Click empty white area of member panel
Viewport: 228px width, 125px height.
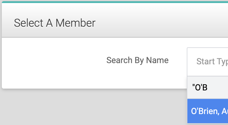point(58,70)
